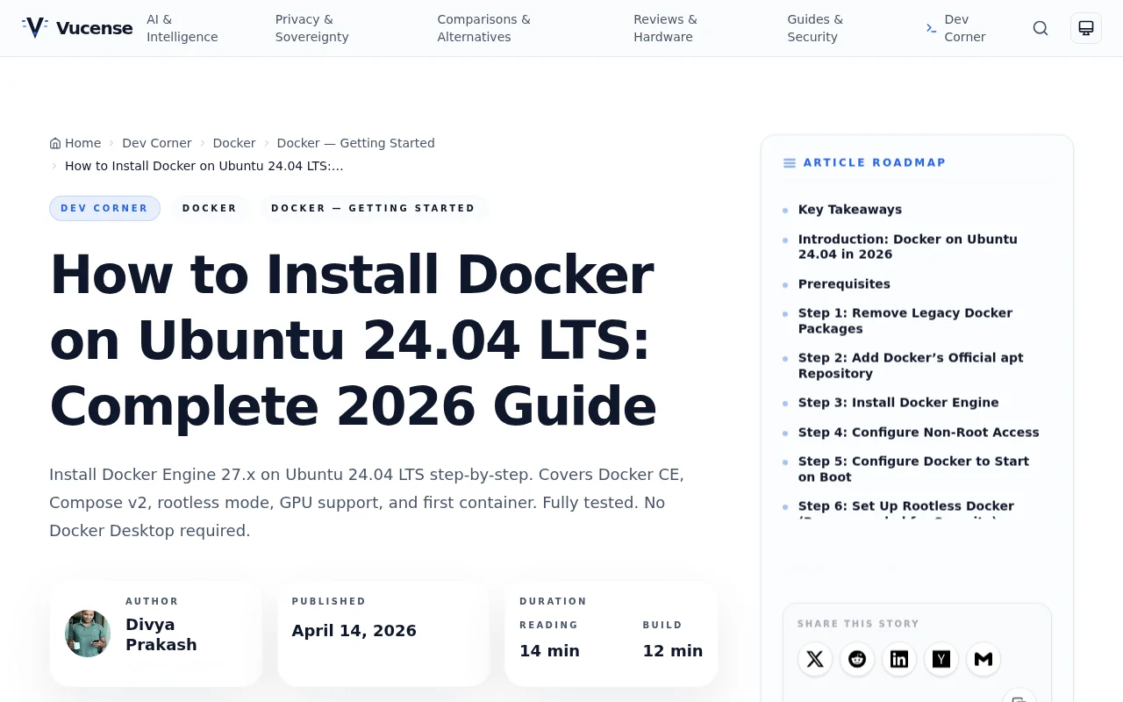The height and width of the screenshot is (702, 1123).
Task: Click the Home breadcrumb house icon
Action: pos(55,143)
